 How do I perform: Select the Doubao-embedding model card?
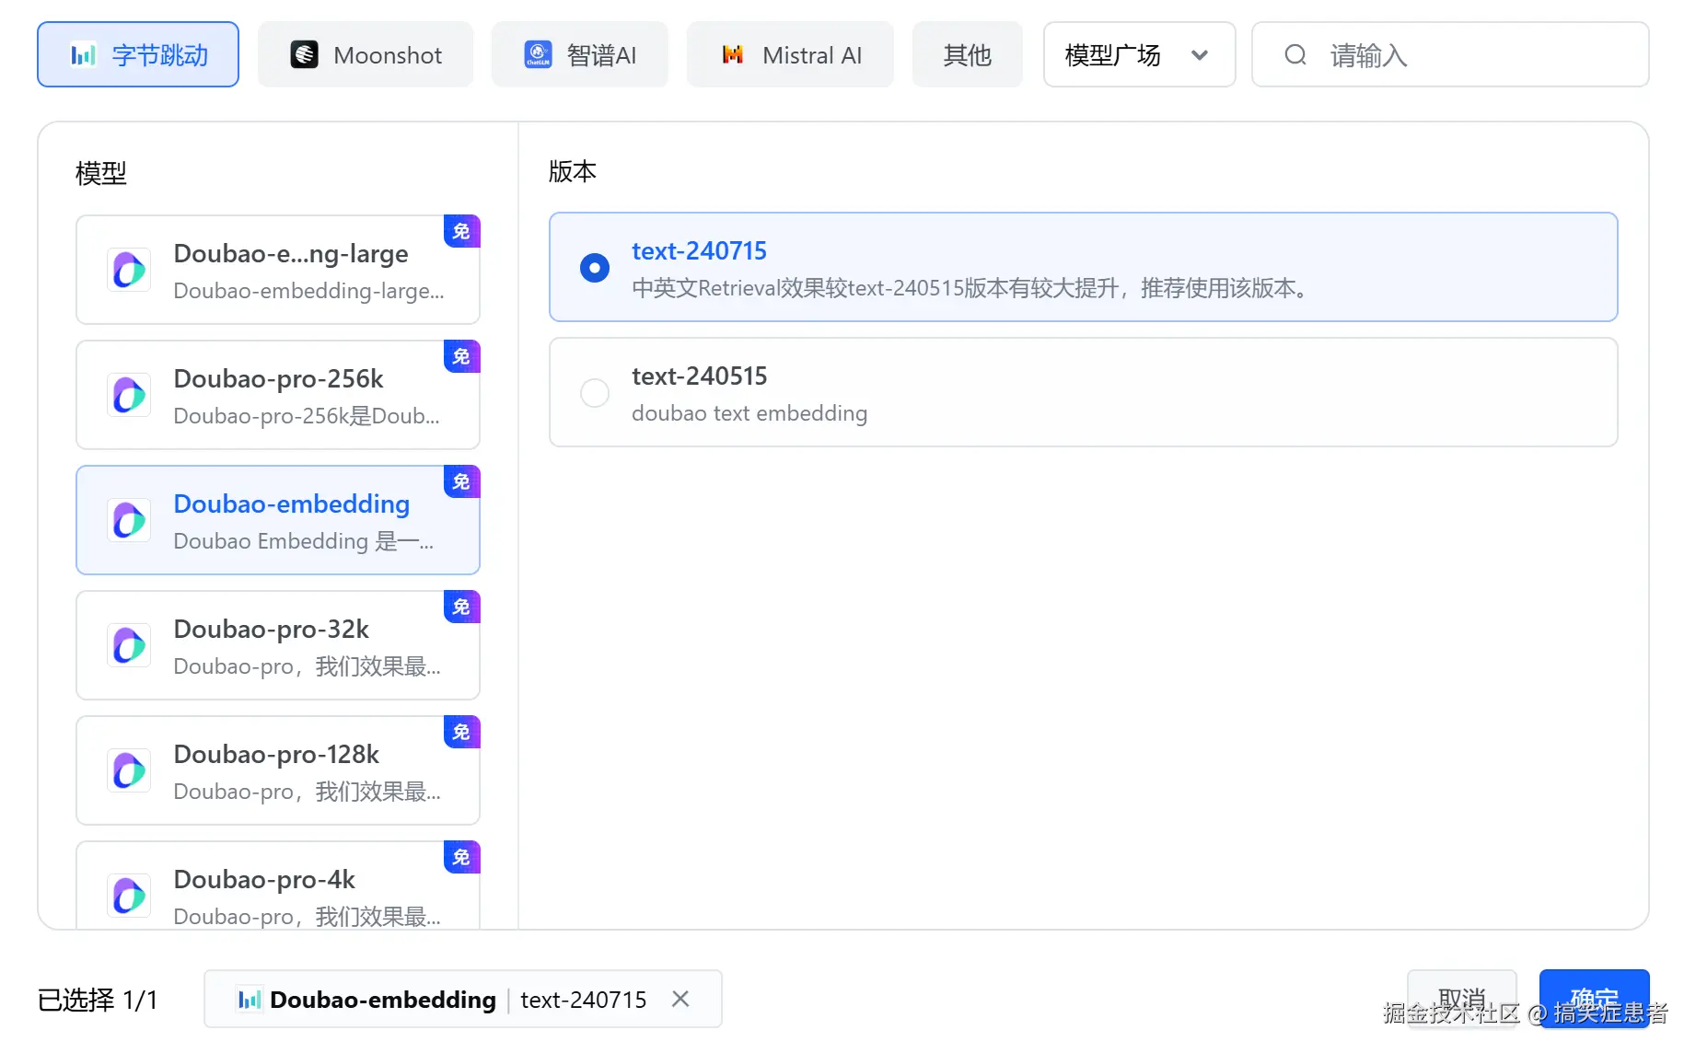(278, 520)
